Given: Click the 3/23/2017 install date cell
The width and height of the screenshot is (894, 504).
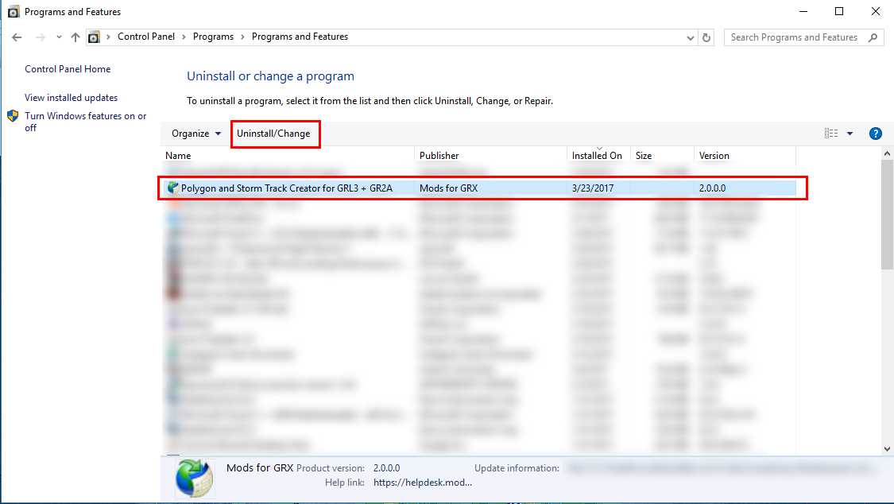Looking at the screenshot, I should (x=593, y=188).
